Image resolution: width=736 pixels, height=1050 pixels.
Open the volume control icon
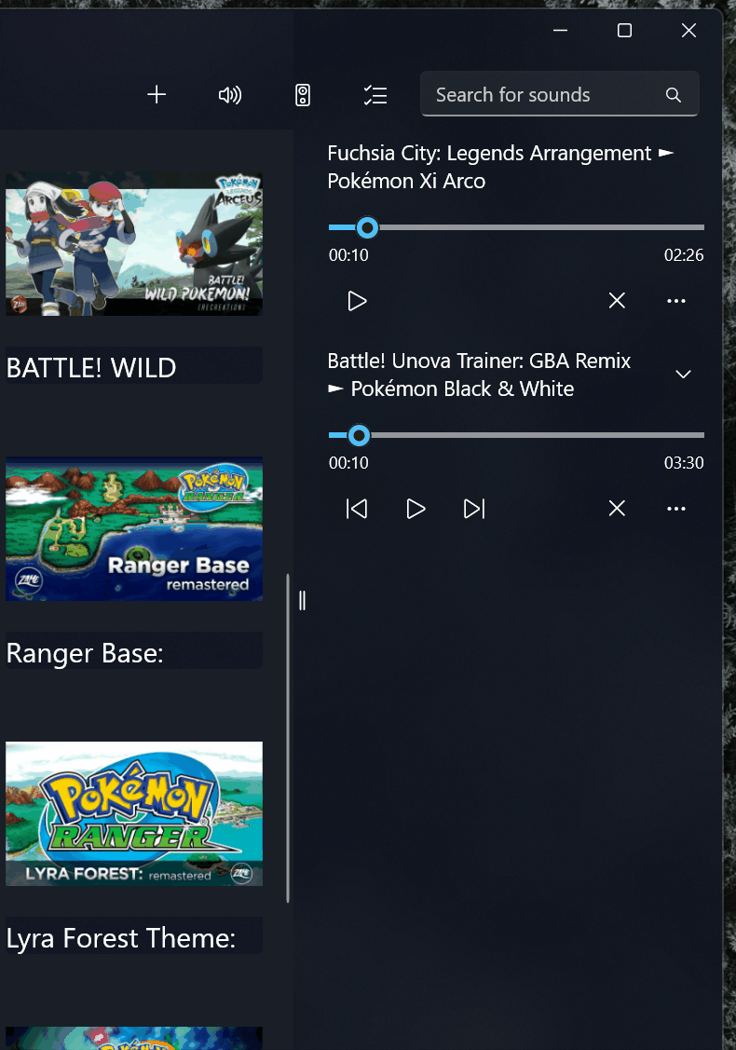[230, 94]
